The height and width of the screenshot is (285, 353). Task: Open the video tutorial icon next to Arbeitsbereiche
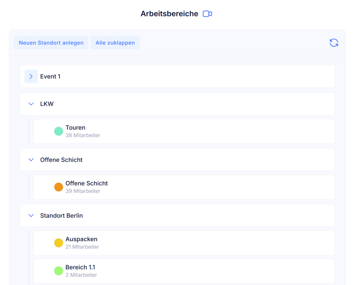coord(207,14)
